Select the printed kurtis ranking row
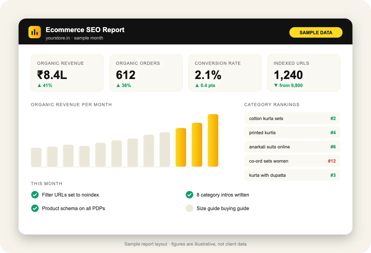 click(x=292, y=133)
